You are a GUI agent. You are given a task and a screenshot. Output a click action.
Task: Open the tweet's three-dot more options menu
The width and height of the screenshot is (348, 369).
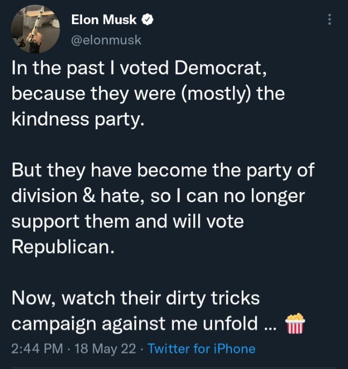[329, 20]
